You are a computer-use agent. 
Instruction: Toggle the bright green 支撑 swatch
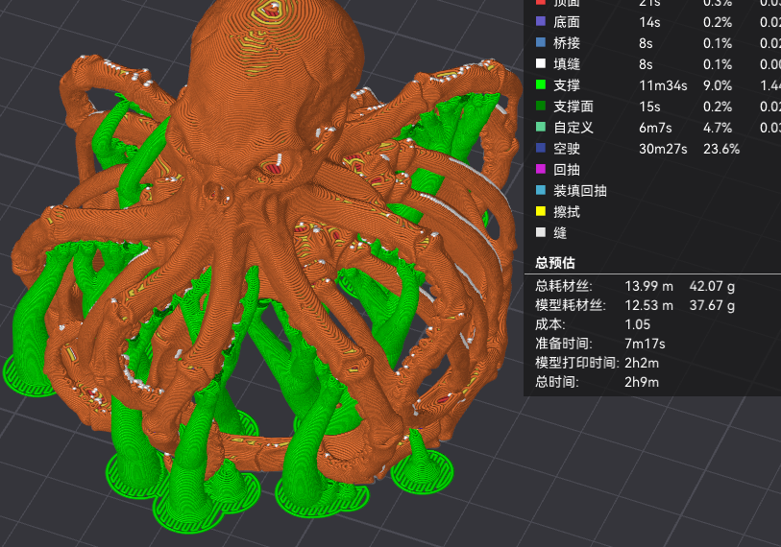tap(541, 84)
